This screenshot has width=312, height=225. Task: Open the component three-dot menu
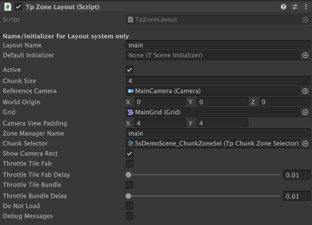[x=306, y=7]
